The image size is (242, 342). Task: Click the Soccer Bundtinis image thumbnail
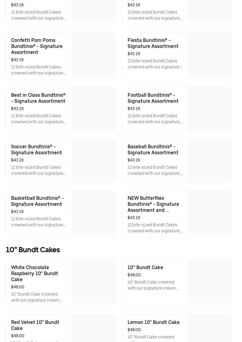(93, 161)
